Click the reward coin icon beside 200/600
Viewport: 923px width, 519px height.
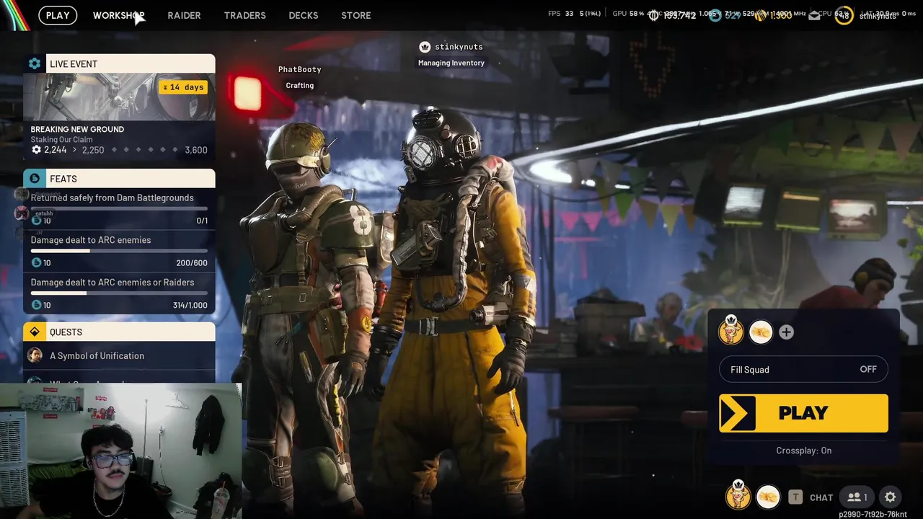[36, 263]
